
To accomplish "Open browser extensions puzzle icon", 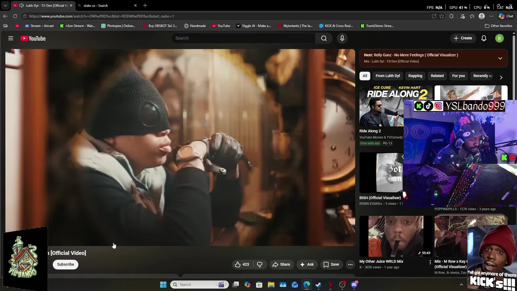I will 452,16.
